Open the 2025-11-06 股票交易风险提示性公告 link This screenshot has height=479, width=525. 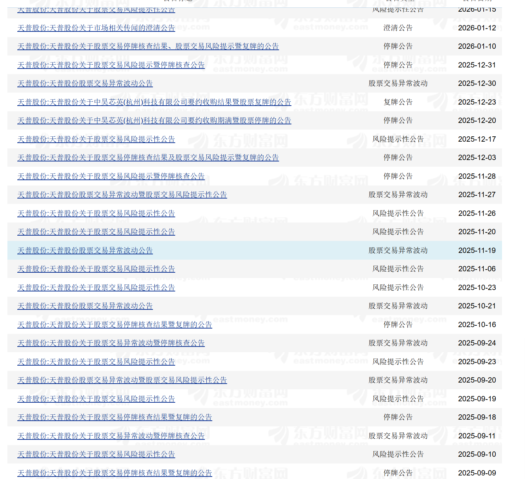96,269
